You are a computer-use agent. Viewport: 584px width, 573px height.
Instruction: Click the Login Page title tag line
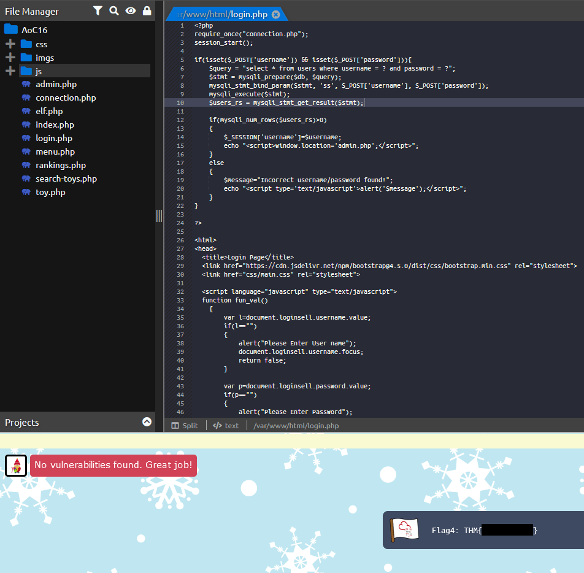coord(248,257)
